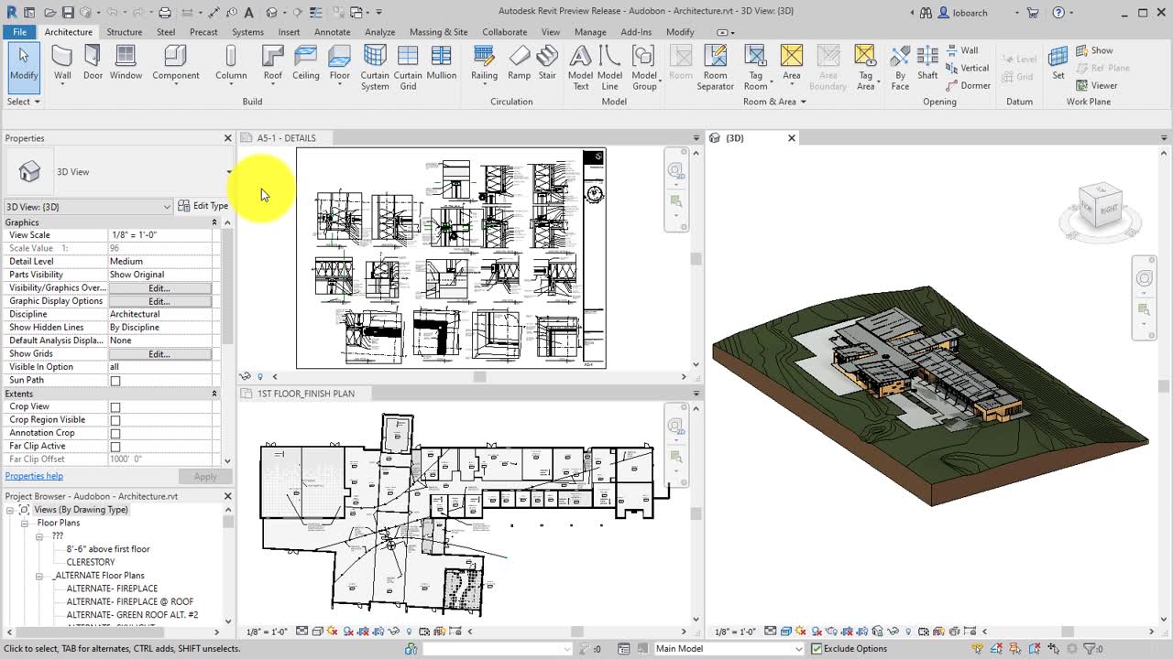Screen dimensions: 1173x659
Task: Collapse the Extents properties section
Action: [214, 394]
